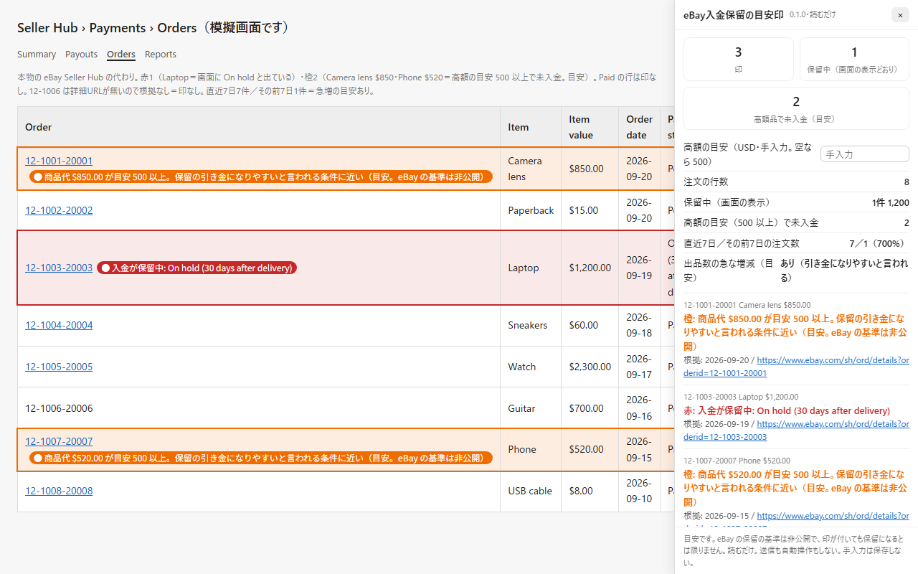Click the panel heading '12-1001-20001 Camera lens $850.00'
918x574 pixels.
pyautogui.click(x=747, y=305)
